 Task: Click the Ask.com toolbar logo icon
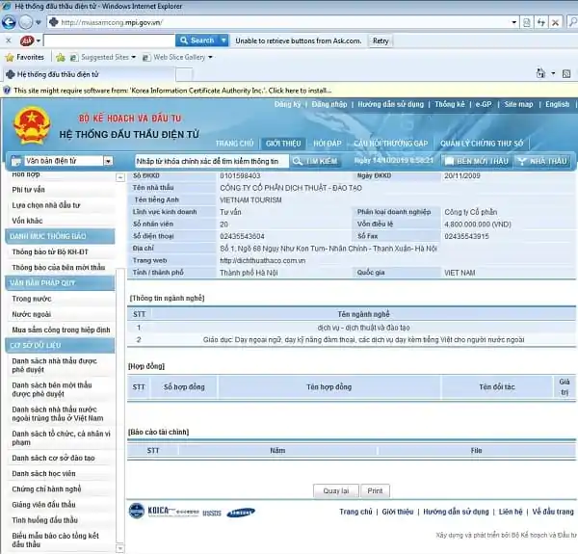point(27,40)
